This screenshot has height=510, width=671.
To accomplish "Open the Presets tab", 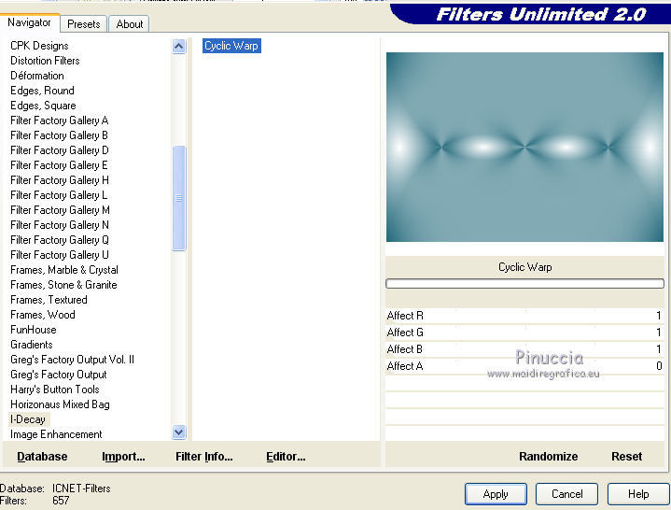I will click(84, 24).
